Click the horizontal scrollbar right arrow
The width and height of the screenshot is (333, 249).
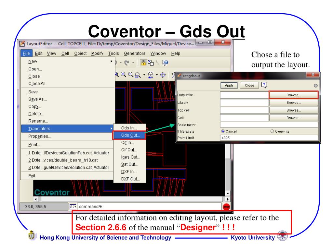tap(227, 199)
